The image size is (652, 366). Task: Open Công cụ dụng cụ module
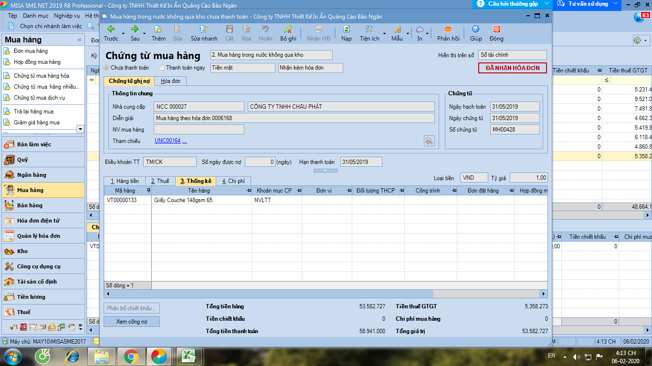pos(43,266)
